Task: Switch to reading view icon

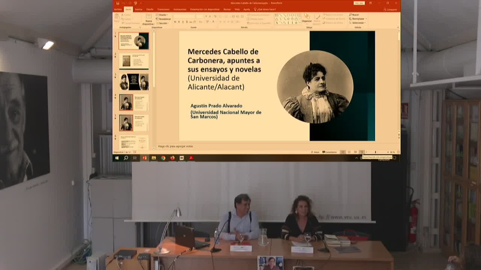Action: tap(355, 152)
